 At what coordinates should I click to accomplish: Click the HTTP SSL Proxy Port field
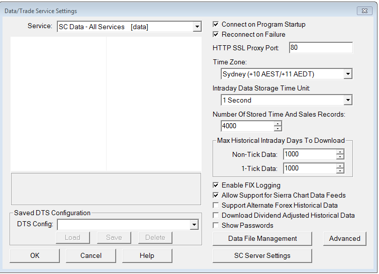point(321,48)
